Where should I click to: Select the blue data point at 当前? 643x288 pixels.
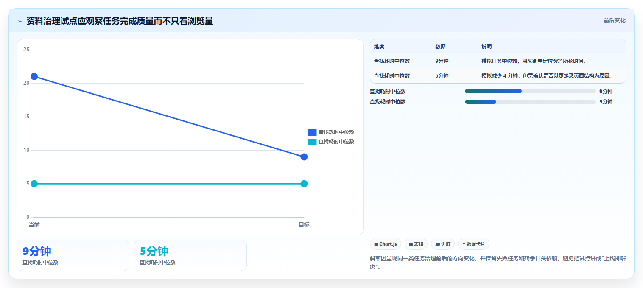coord(34,76)
